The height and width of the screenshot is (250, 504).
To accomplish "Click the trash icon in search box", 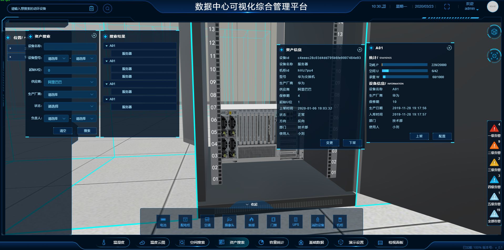I will [91, 8].
